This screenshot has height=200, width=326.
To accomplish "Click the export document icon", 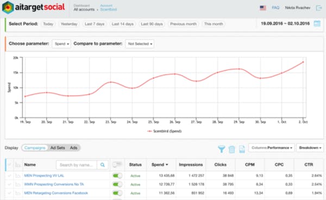I will click(242, 149).
